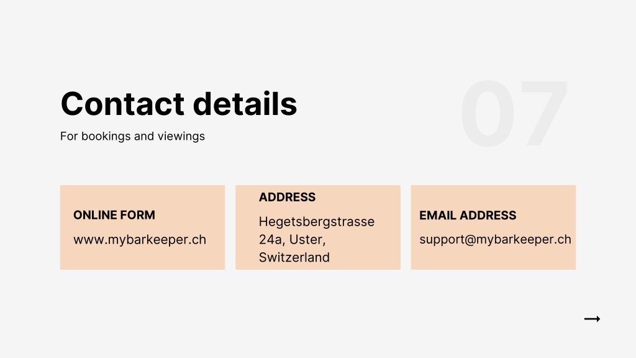Image resolution: width=636 pixels, height=358 pixels.
Task: Open the www.mybarkeeper.ch website link
Action: 140,239
